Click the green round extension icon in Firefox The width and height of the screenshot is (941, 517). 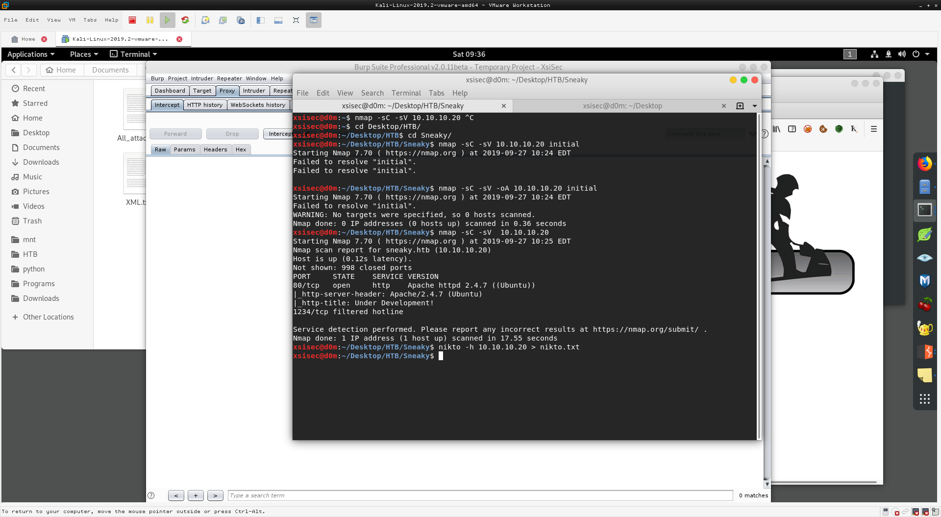(839, 129)
